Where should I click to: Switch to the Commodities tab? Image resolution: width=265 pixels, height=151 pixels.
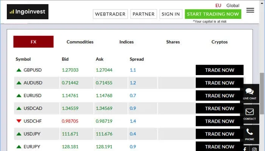[x=80, y=42]
